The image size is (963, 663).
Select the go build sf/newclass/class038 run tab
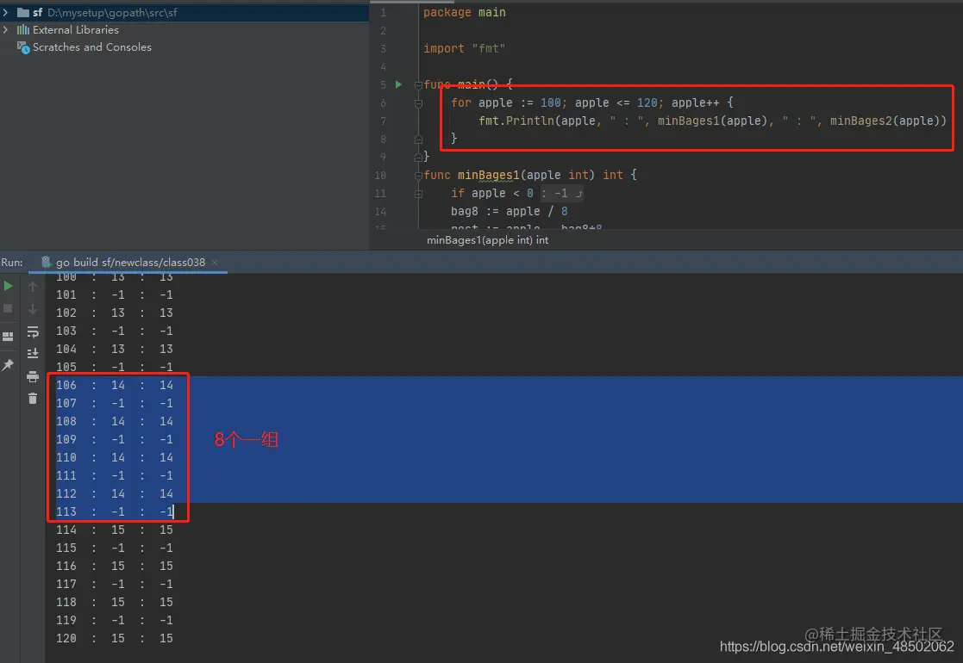coord(130,262)
